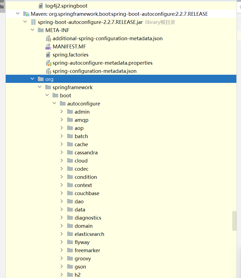The image size is (241, 278).
Task: Expand the dao package
Action: [62, 201]
